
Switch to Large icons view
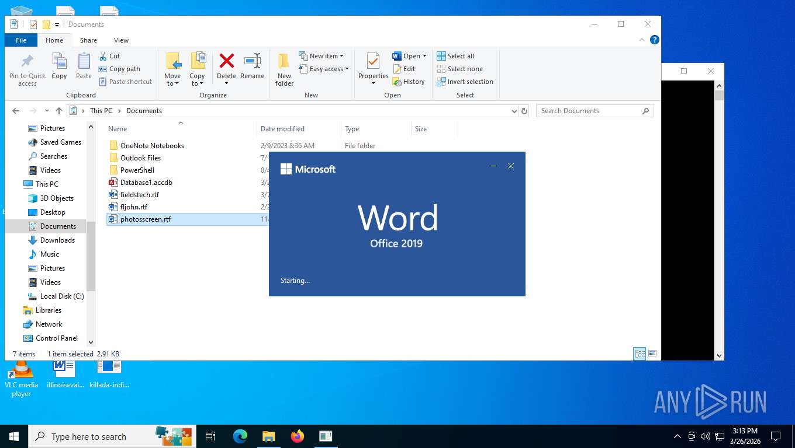tap(652, 353)
